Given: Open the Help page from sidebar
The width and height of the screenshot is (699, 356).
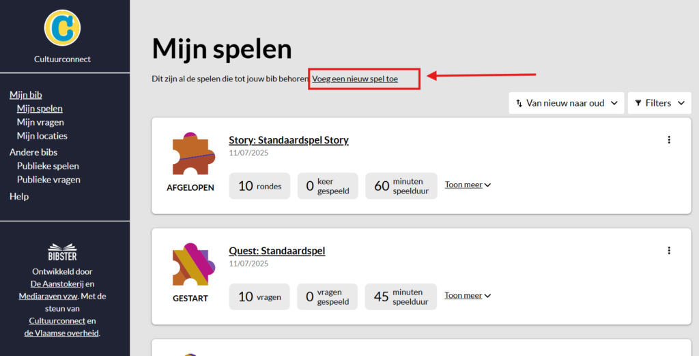Looking at the screenshot, I should coord(19,196).
